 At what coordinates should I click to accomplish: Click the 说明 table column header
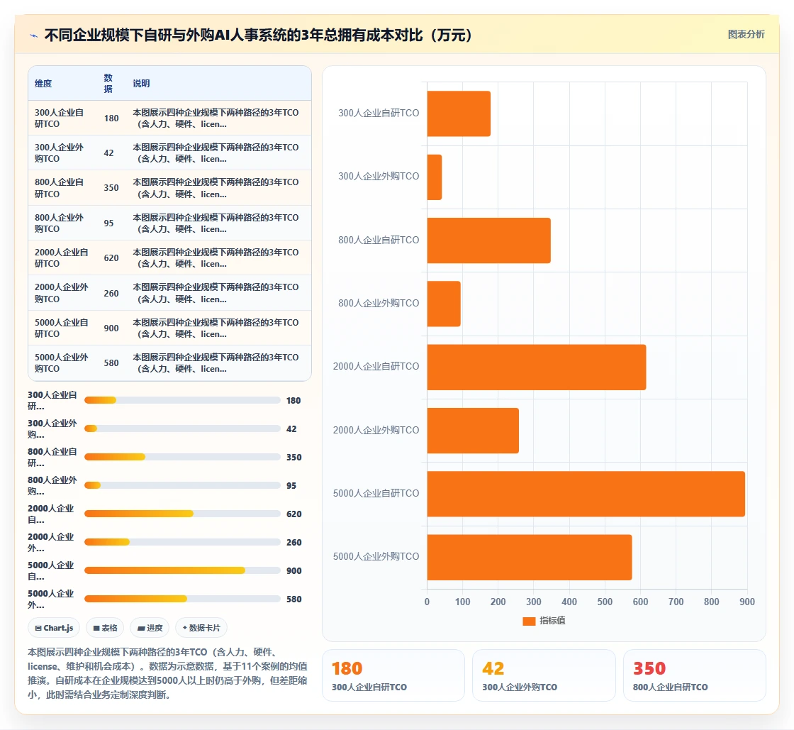tap(141, 84)
